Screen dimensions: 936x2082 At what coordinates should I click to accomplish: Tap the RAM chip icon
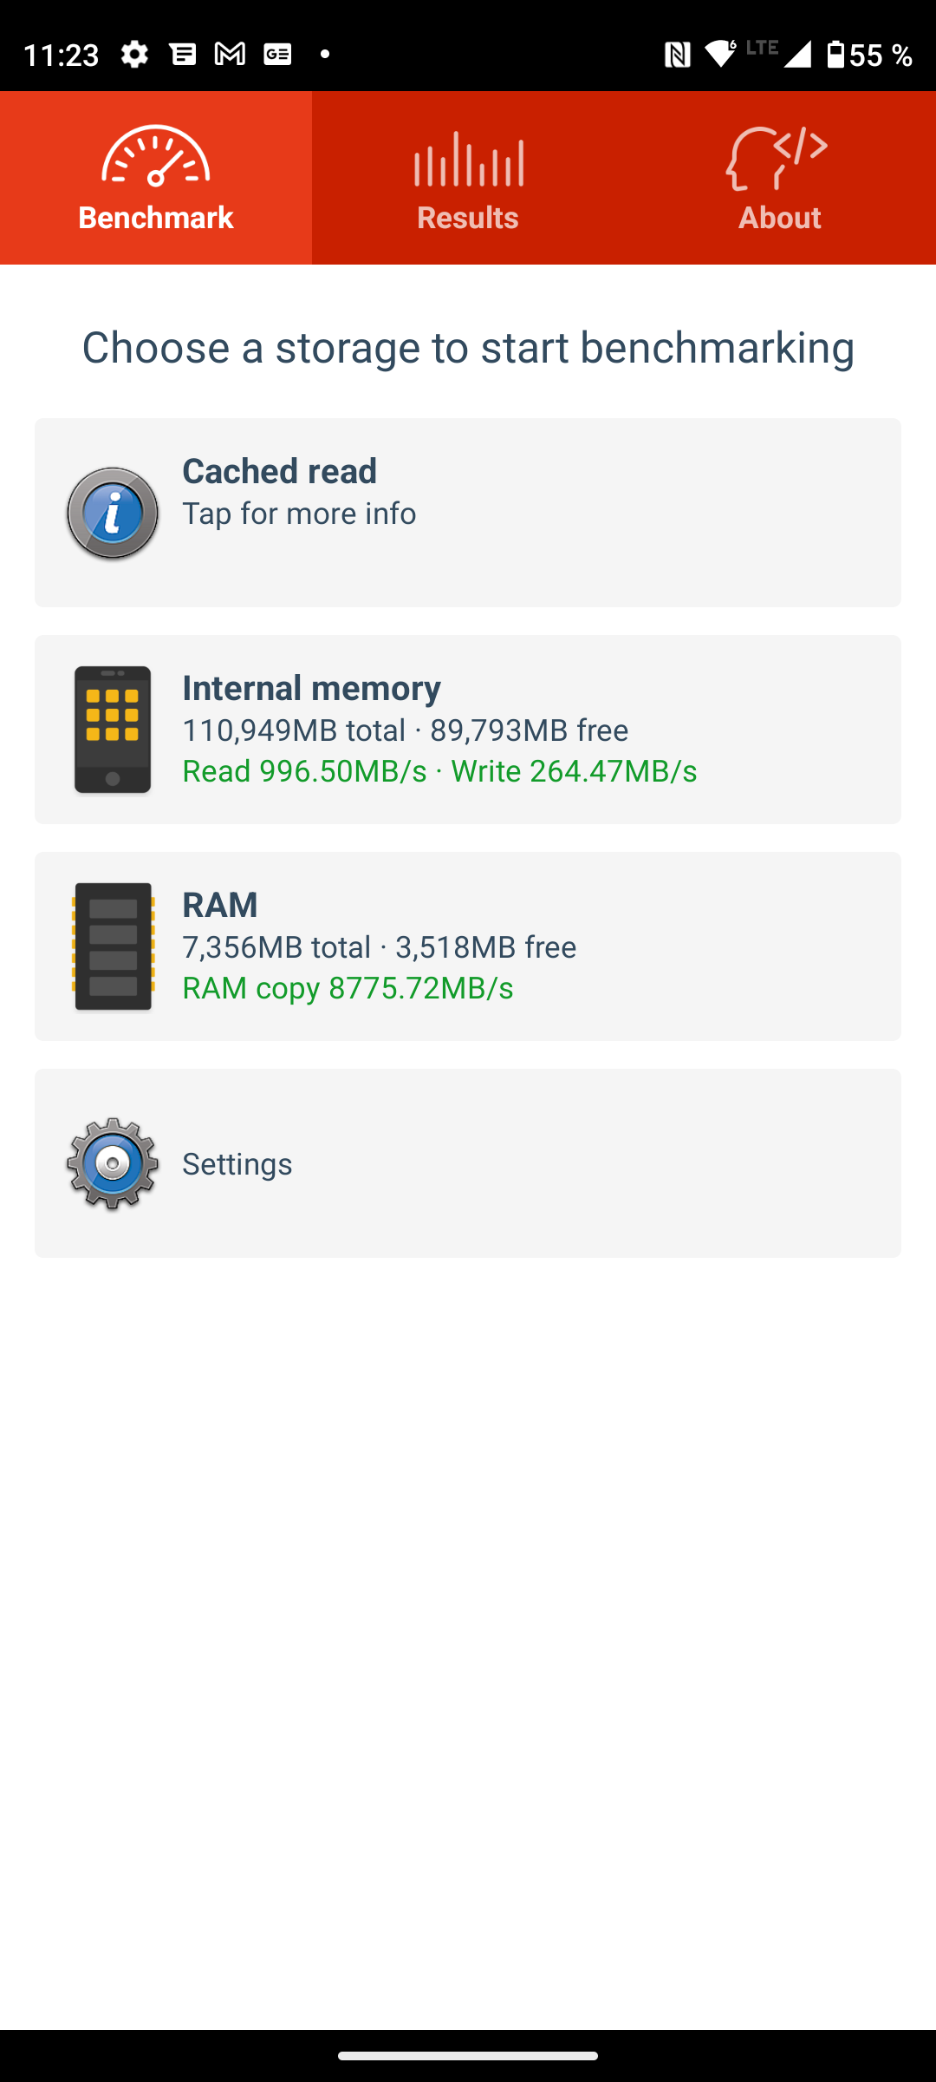(113, 946)
